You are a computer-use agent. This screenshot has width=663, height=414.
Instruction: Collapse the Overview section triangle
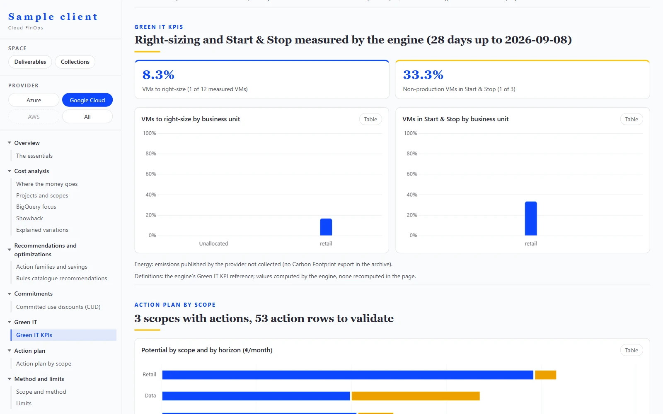10,143
